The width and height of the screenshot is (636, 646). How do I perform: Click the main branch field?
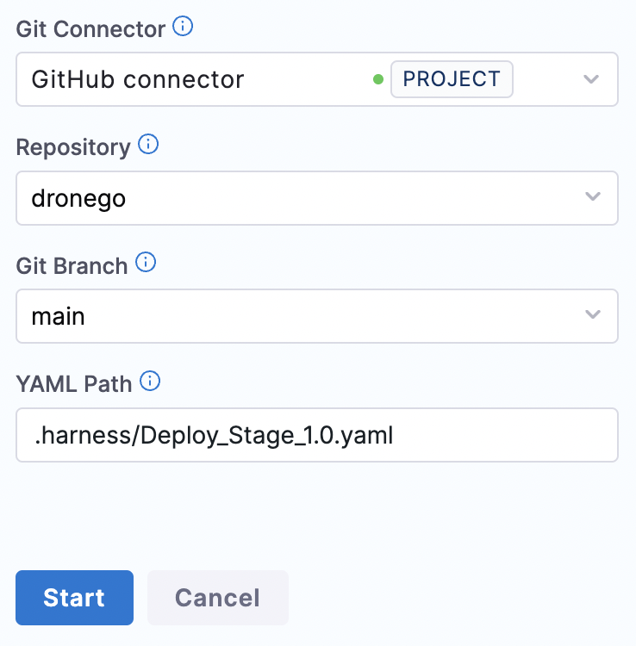[317, 316]
